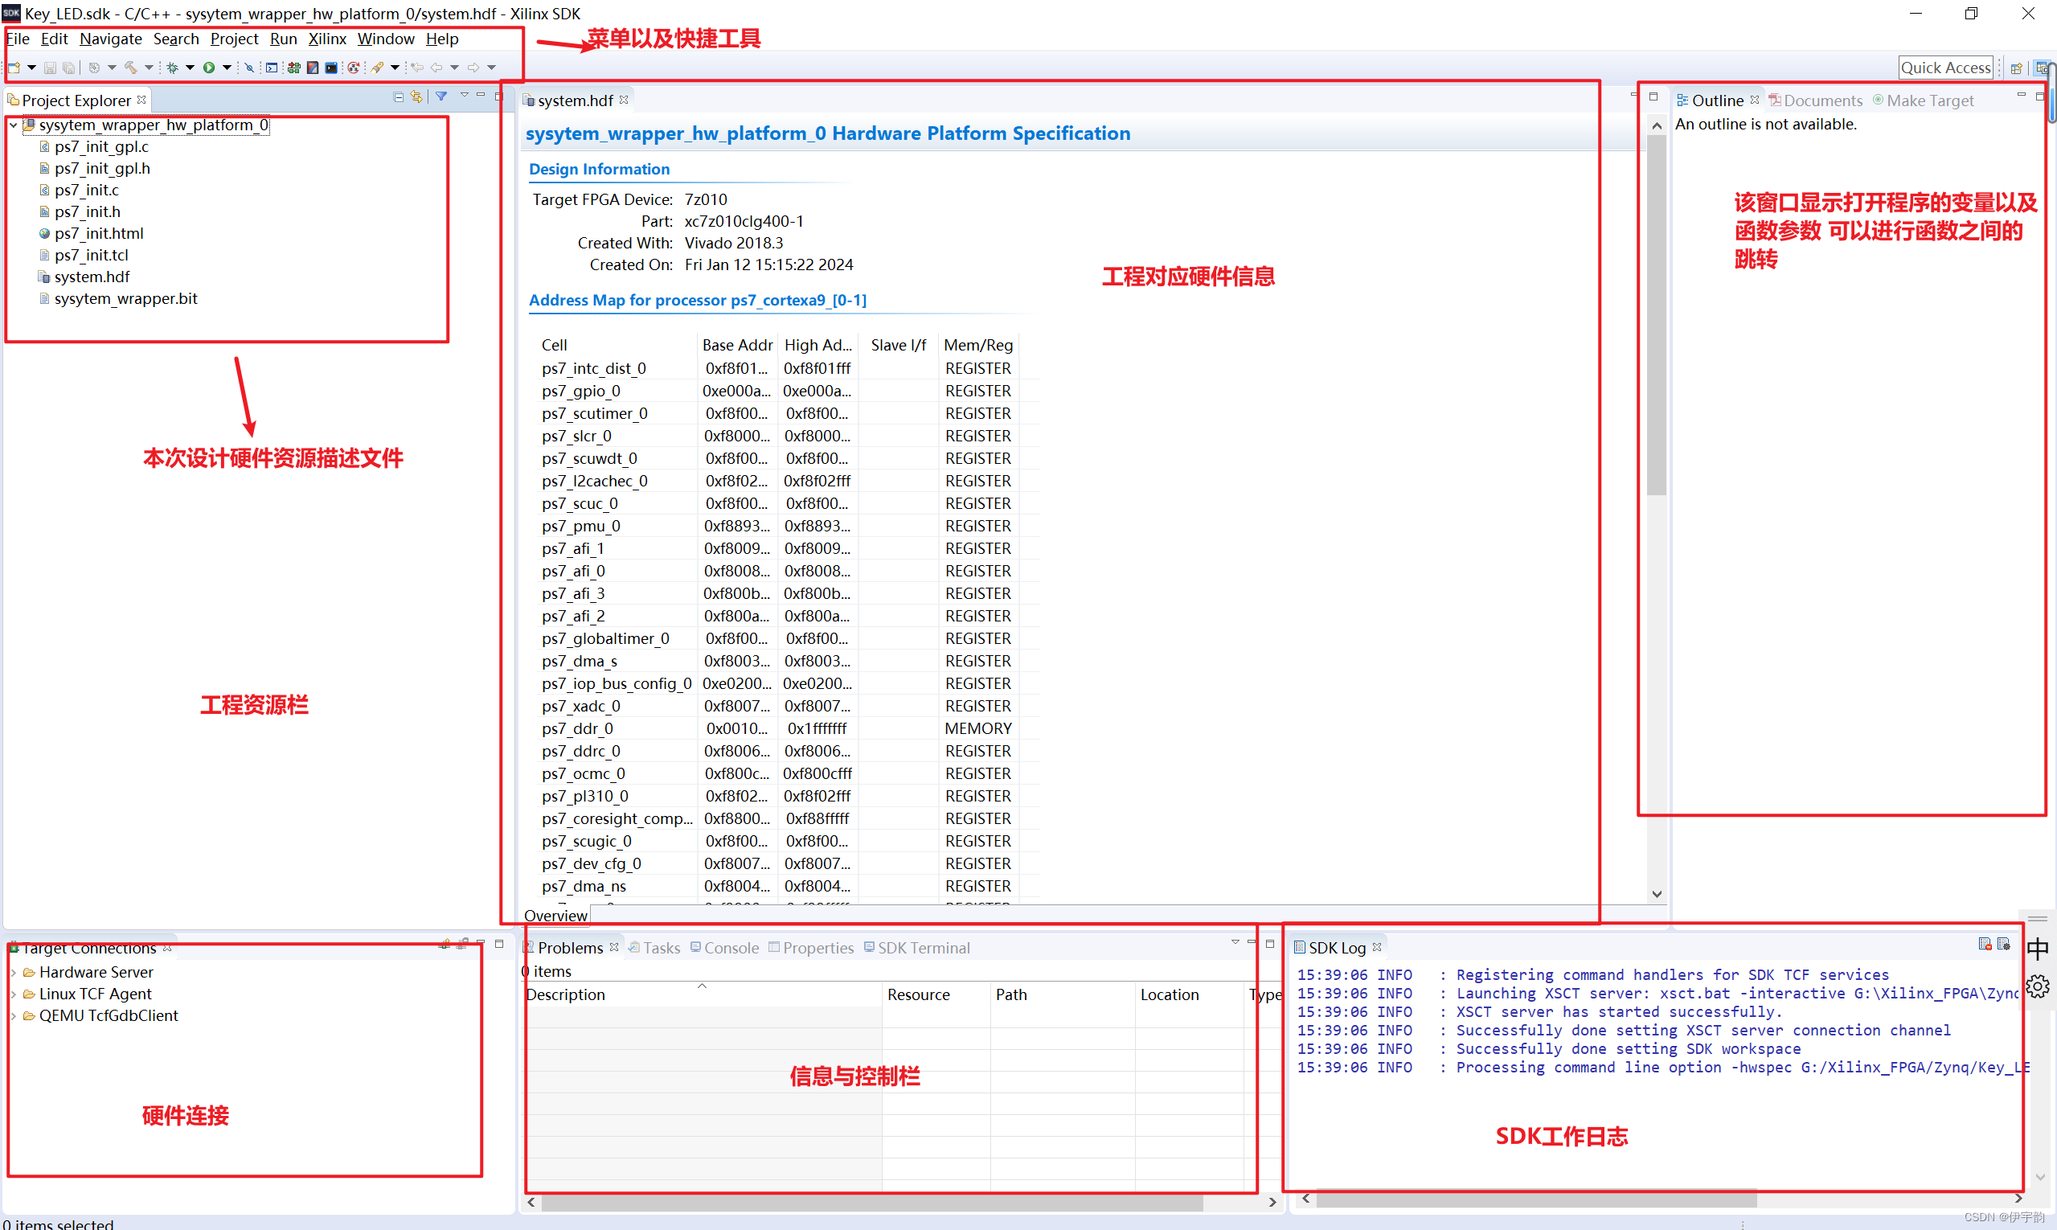Screen dimensions: 2057x1230
Task: Close the system.hdf editor tab
Action: click(624, 100)
